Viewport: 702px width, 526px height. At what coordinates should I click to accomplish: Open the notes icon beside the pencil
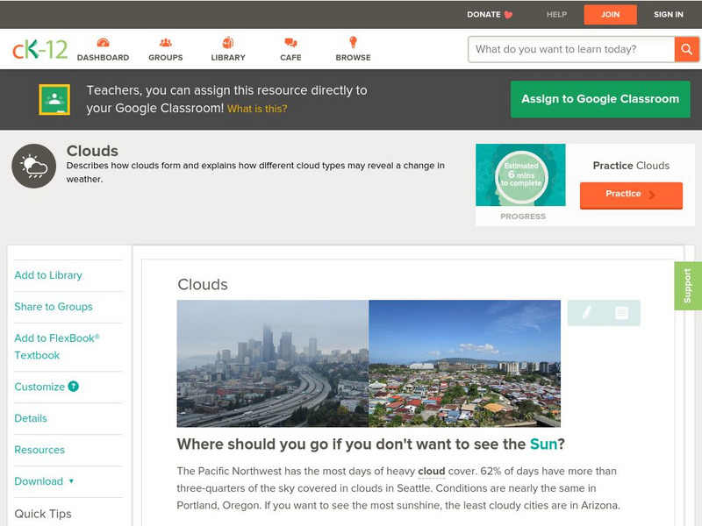(x=621, y=312)
